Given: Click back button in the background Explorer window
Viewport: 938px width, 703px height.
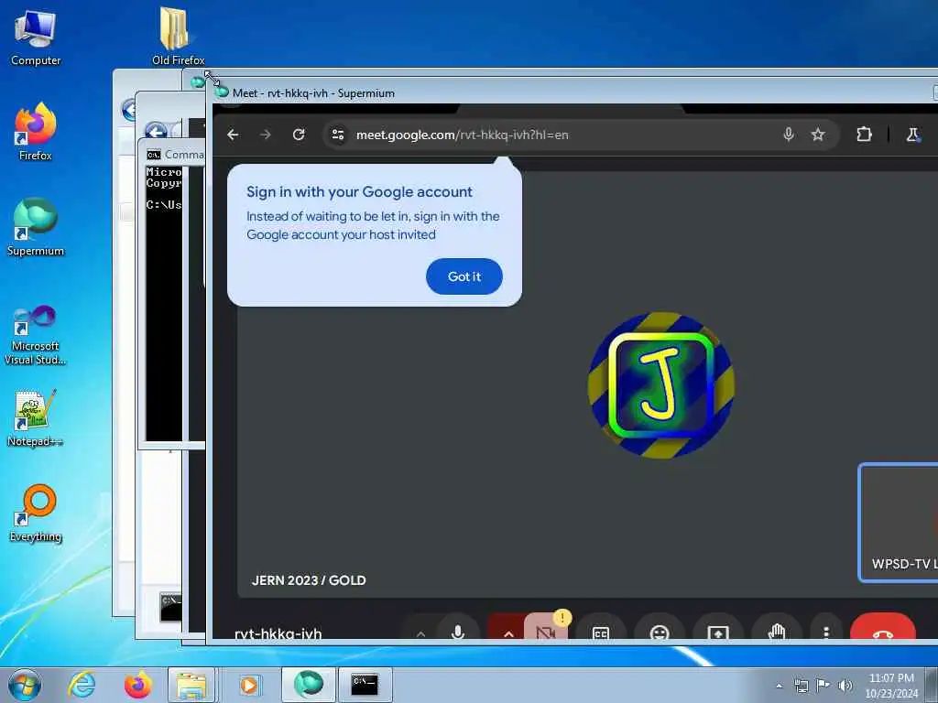Looking at the screenshot, I should (x=156, y=131).
